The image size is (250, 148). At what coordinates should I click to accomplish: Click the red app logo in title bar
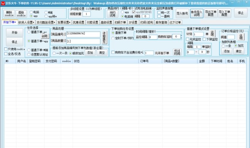tap(3, 3)
